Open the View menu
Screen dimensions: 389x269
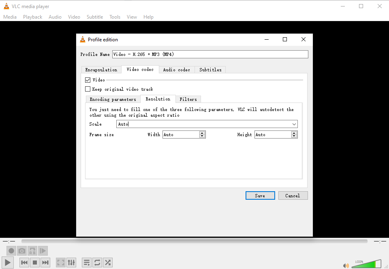(x=132, y=17)
